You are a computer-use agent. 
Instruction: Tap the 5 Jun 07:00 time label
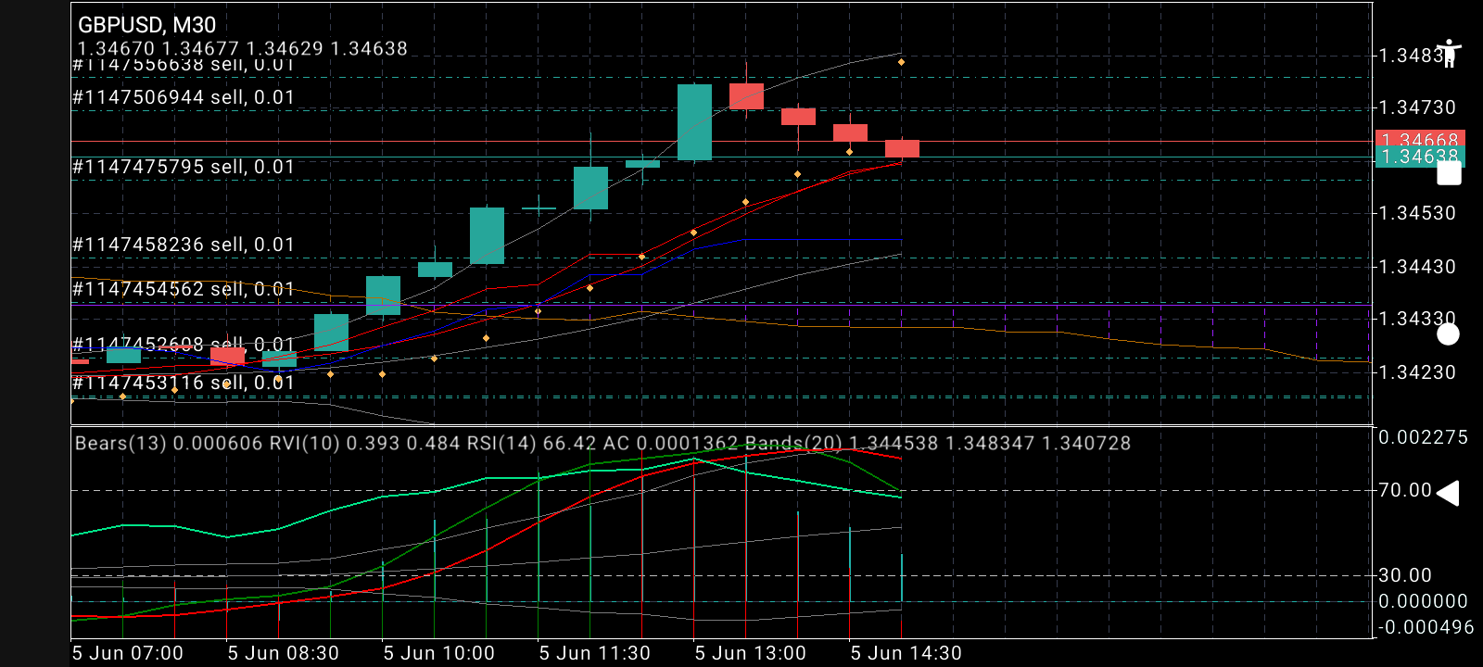click(128, 653)
